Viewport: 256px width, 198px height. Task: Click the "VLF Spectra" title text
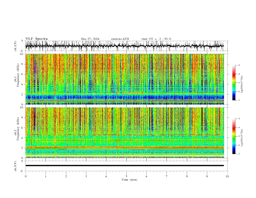click(x=37, y=39)
